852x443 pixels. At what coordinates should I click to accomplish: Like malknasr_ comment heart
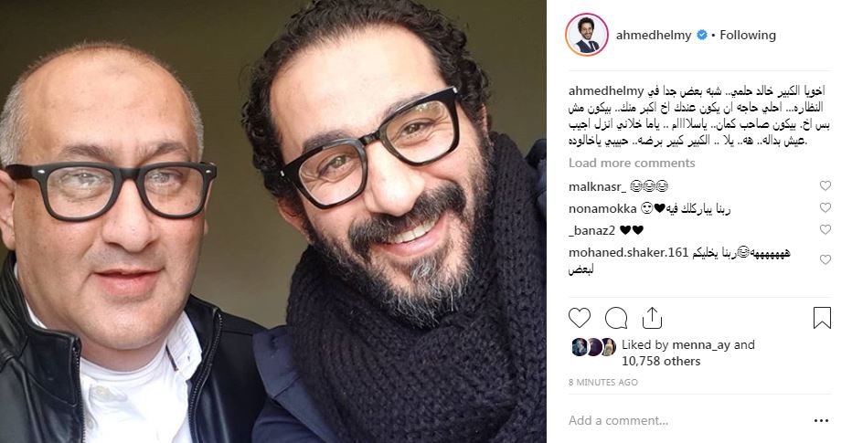825,185
